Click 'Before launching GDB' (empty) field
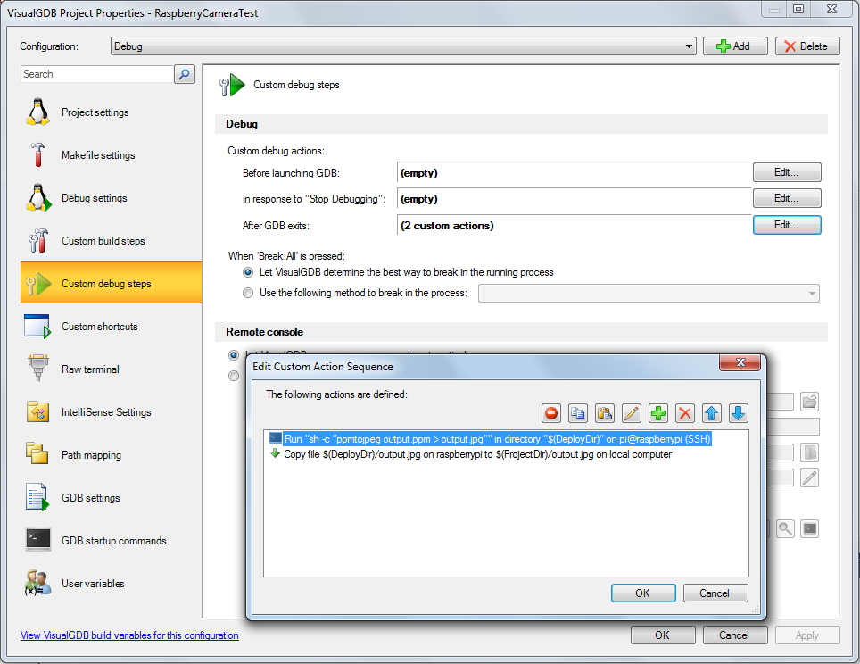Image resolution: width=860 pixels, height=664 pixels. point(574,173)
